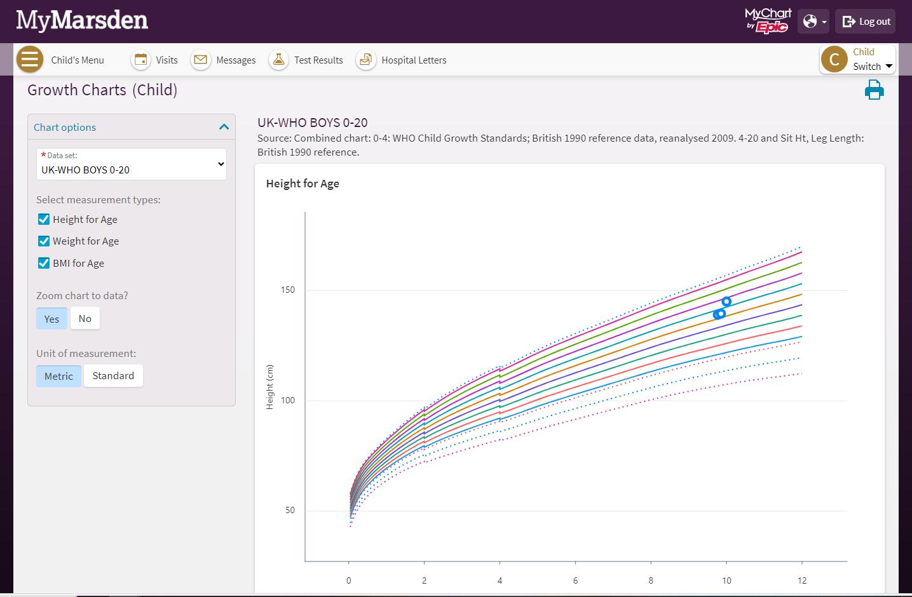Collapse the Chart options panel
The width and height of the screenshot is (912, 597).
click(x=224, y=127)
